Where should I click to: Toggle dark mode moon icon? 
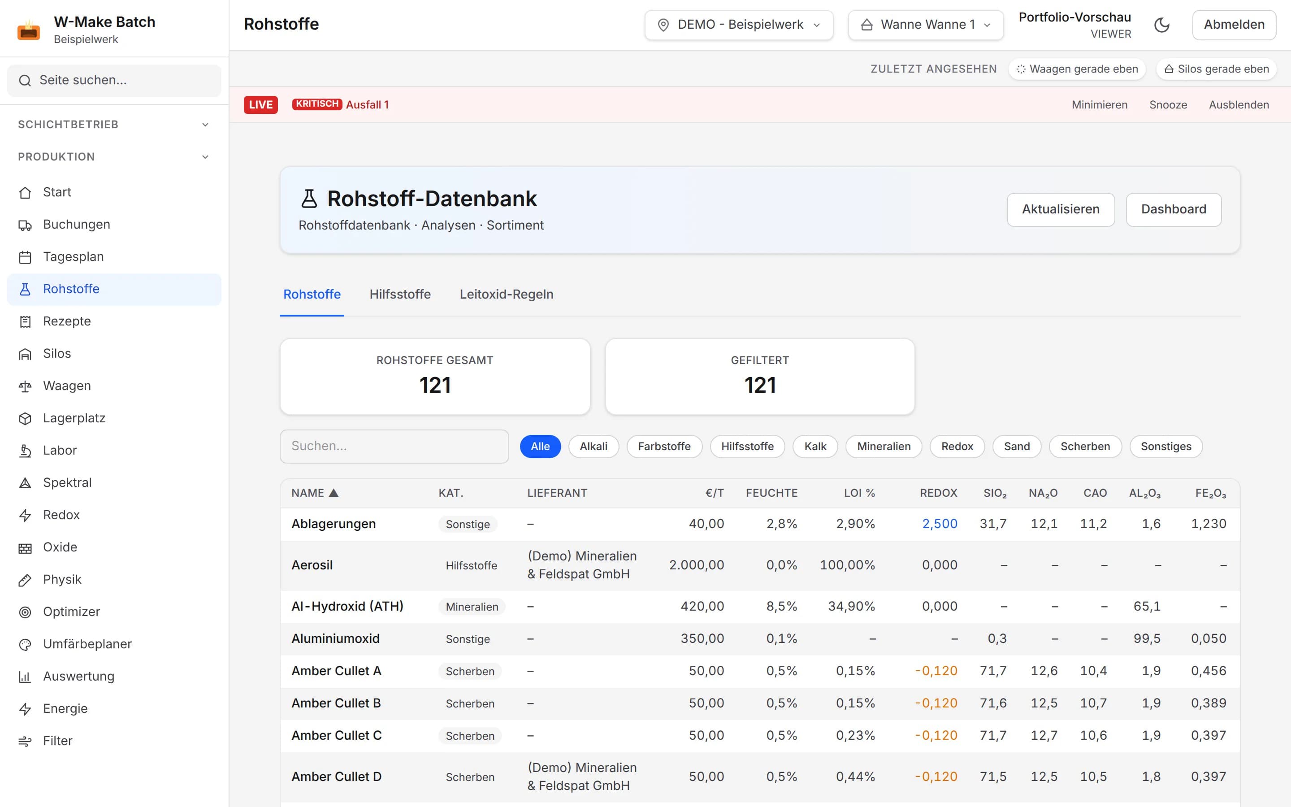coord(1161,25)
